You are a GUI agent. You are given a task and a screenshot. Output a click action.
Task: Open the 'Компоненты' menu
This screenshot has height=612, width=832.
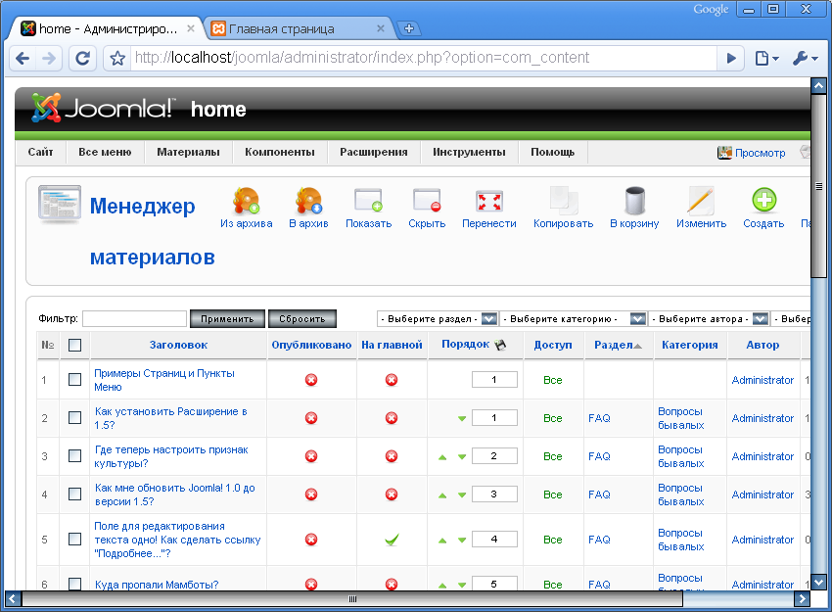(280, 152)
